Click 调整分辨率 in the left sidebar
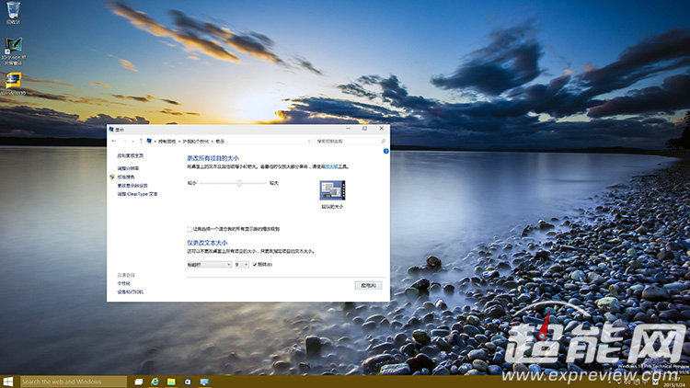 [128, 168]
